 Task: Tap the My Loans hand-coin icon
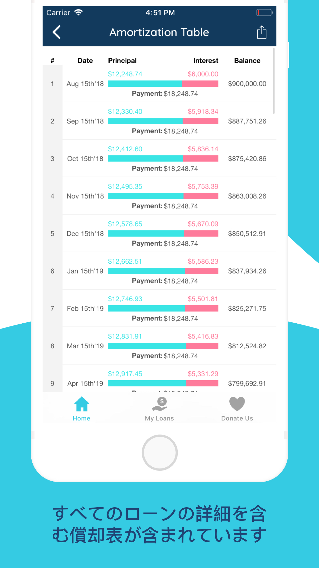[159, 404]
